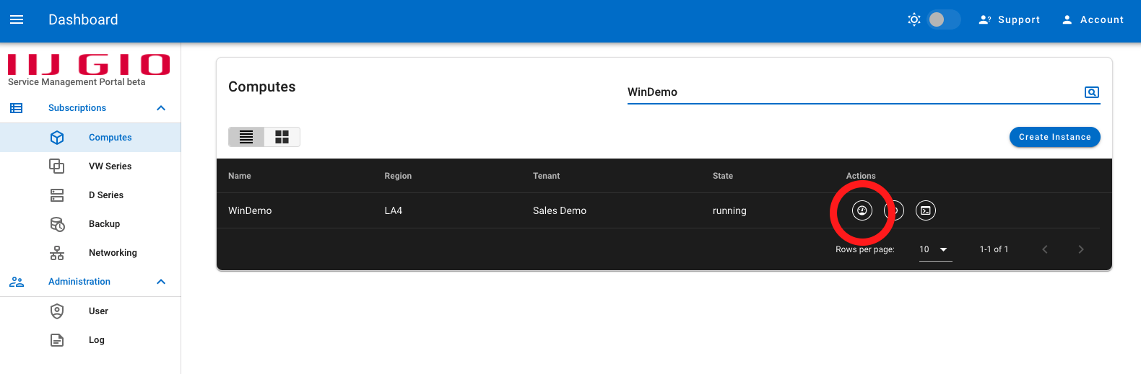The height and width of the screenshot is (374, 1141).
Task: Click the Dashboard title
Action: (83, 19)
